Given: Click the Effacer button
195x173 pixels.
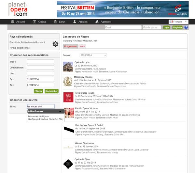Looking at the screenshot, I should tap(38, 91).
